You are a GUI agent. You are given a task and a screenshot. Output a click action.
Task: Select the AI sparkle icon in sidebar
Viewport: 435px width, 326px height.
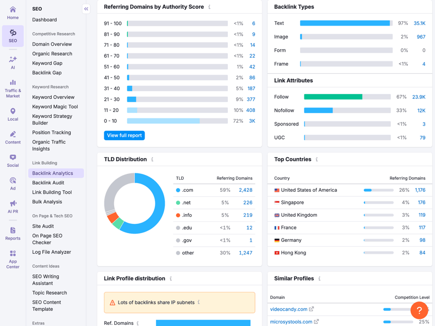tap(13, 59)
